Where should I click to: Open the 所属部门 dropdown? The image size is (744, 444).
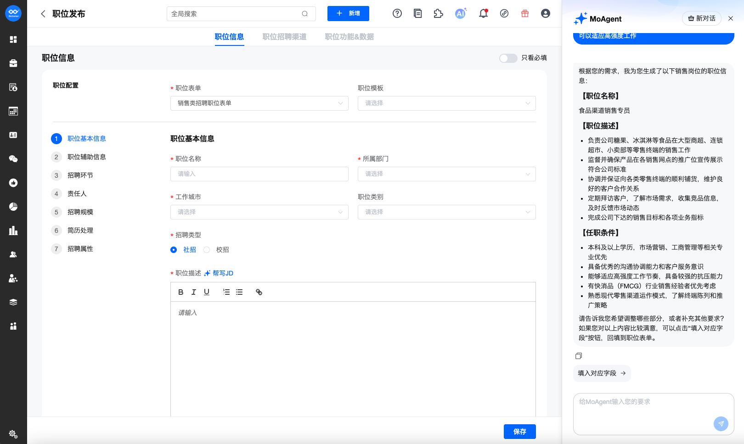[x=447, y=174]
